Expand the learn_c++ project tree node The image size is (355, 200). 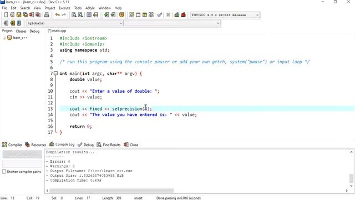[x=4, y=38]
